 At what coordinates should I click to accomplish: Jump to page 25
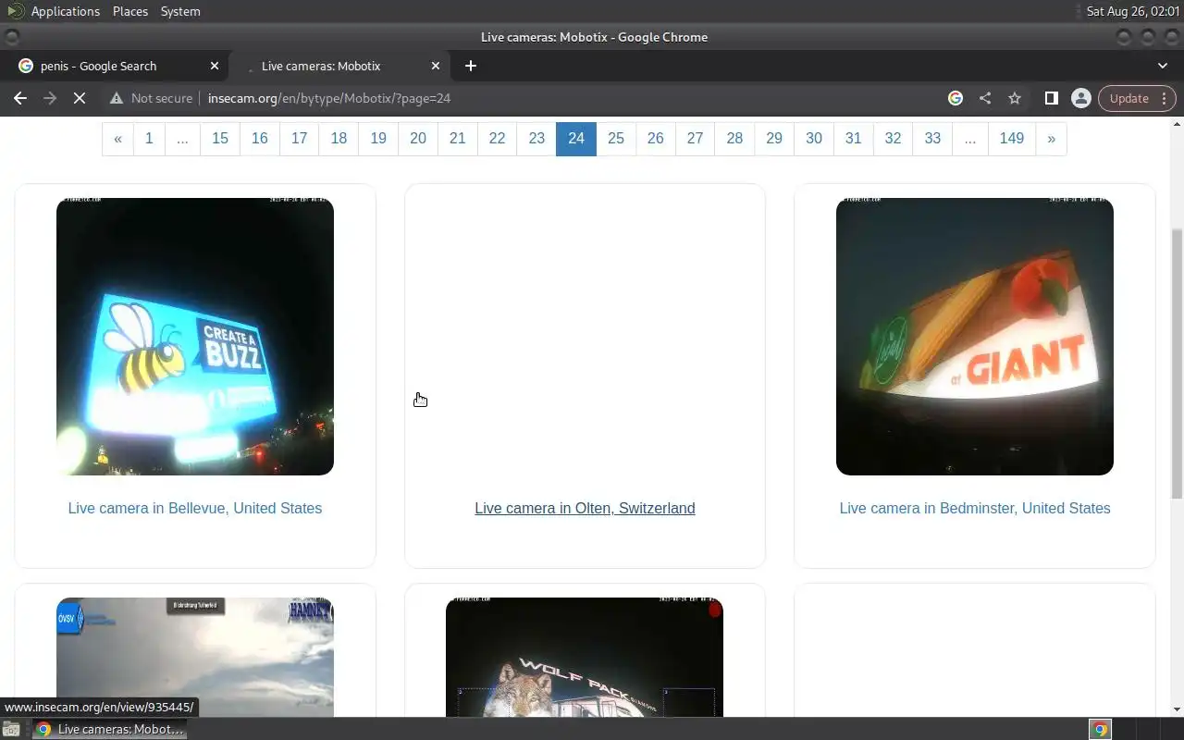(x=616, y=139)
